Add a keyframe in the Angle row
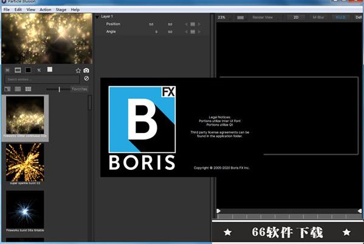The image size is (364, 244). click(x=193, y=32)
